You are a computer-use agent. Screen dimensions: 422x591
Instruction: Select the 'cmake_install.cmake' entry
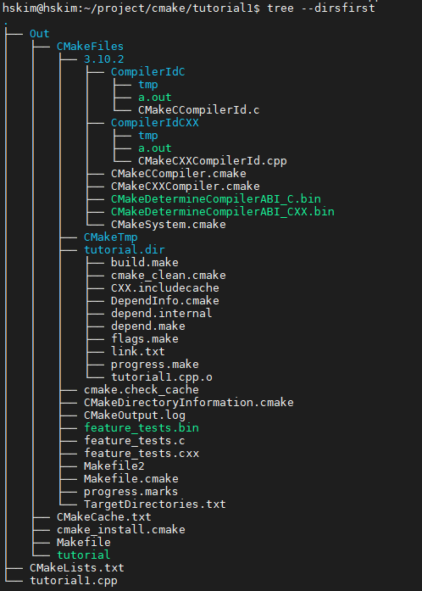click(121, 529)
